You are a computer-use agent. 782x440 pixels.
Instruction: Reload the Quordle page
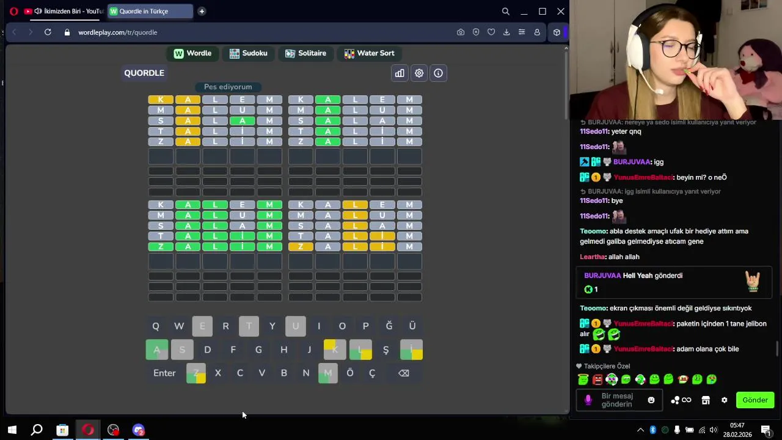(x=48, y=32)
